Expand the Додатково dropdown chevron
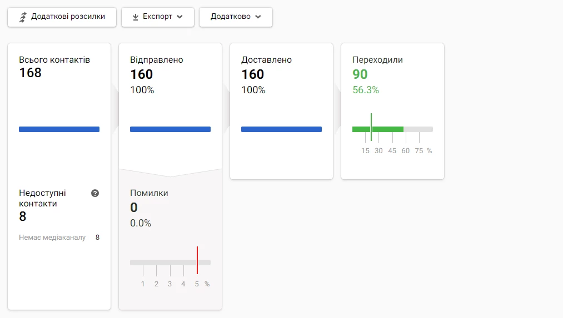 258,17
